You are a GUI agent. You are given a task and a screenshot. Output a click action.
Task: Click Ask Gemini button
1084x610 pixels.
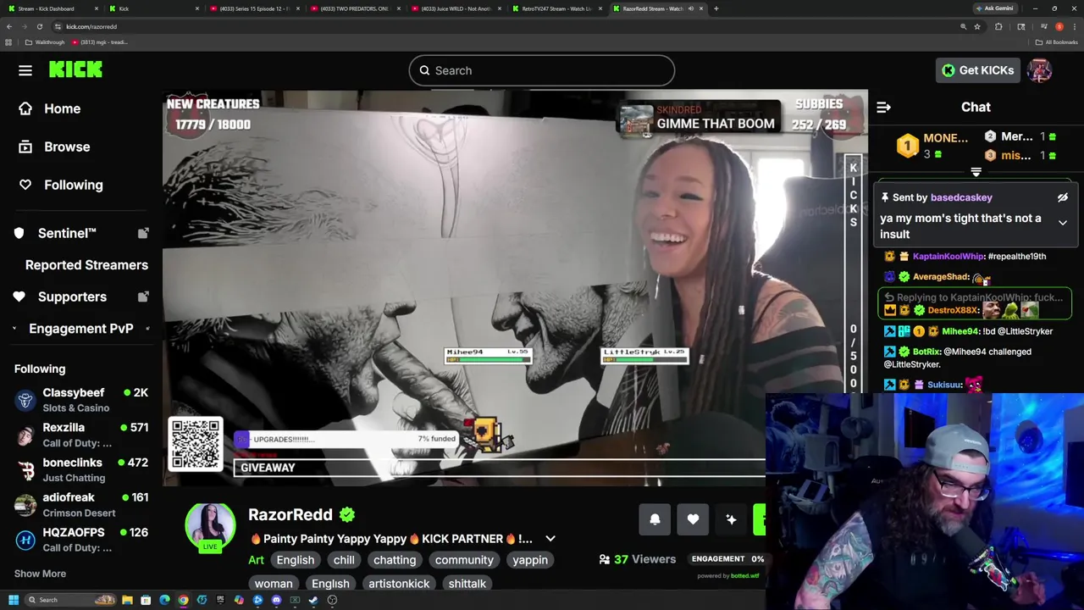pyautogui.click(x=994, y=8)
